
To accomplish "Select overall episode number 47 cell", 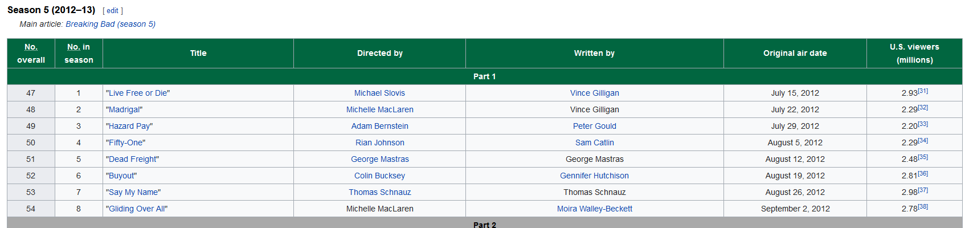I will point(31,93).
